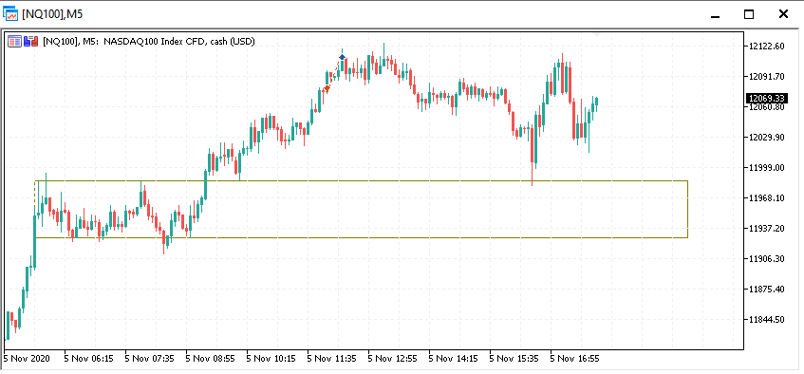The width and height of the screenshot is (804, 374).
Task: Click the 5 Nov 11:35 time label
Action: pyautogui.click(x=331, y=358)
